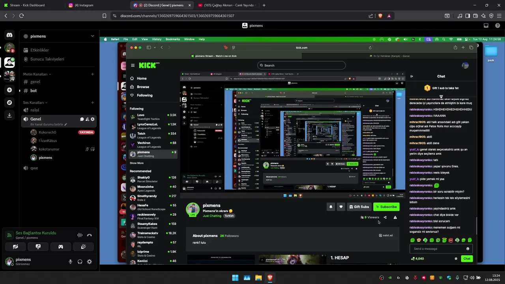Image resolution: width=505 pixels, height=284 pixels.
Task: Open soundboard button in voice panel
Action: [x=83, y=247]
